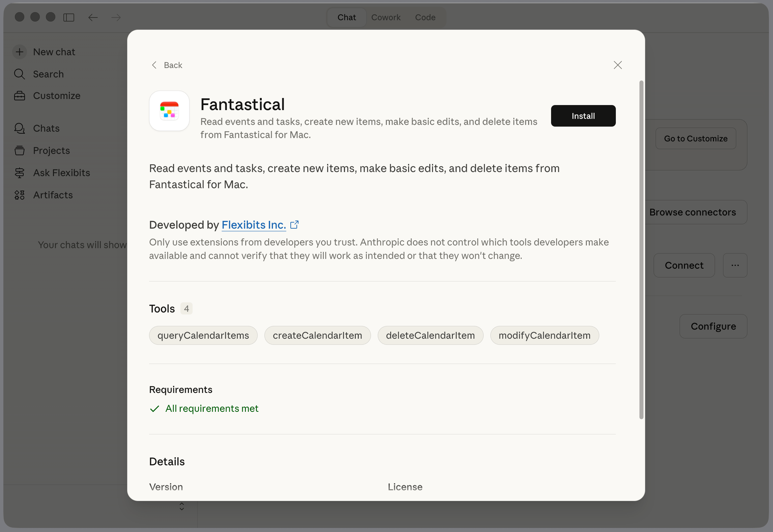Open the external link icon beside Flexibits Inc.
The width and height of the screenshot is (773, 532).
click(294, 225)
